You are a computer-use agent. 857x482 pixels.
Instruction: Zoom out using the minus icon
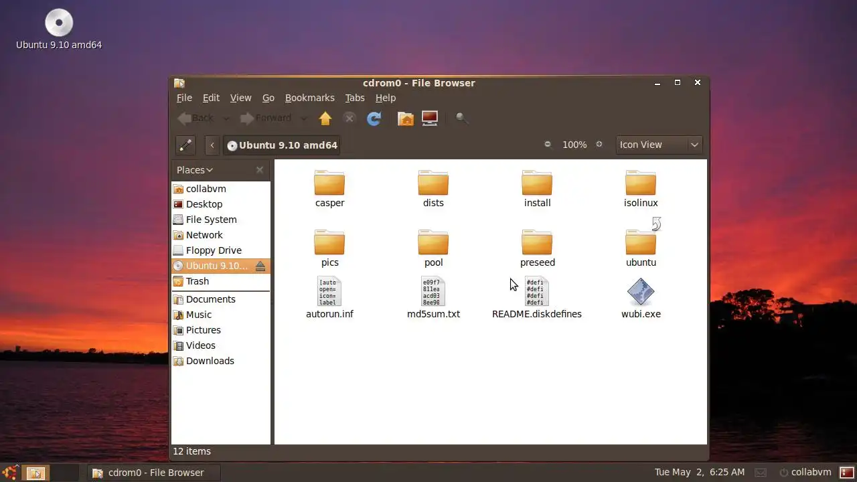click(x=548, y=144)
